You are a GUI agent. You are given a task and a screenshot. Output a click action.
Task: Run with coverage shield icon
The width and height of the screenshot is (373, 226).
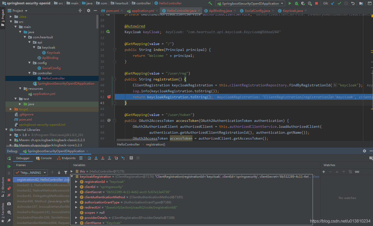pyautogui.click(x=303, y=3)
